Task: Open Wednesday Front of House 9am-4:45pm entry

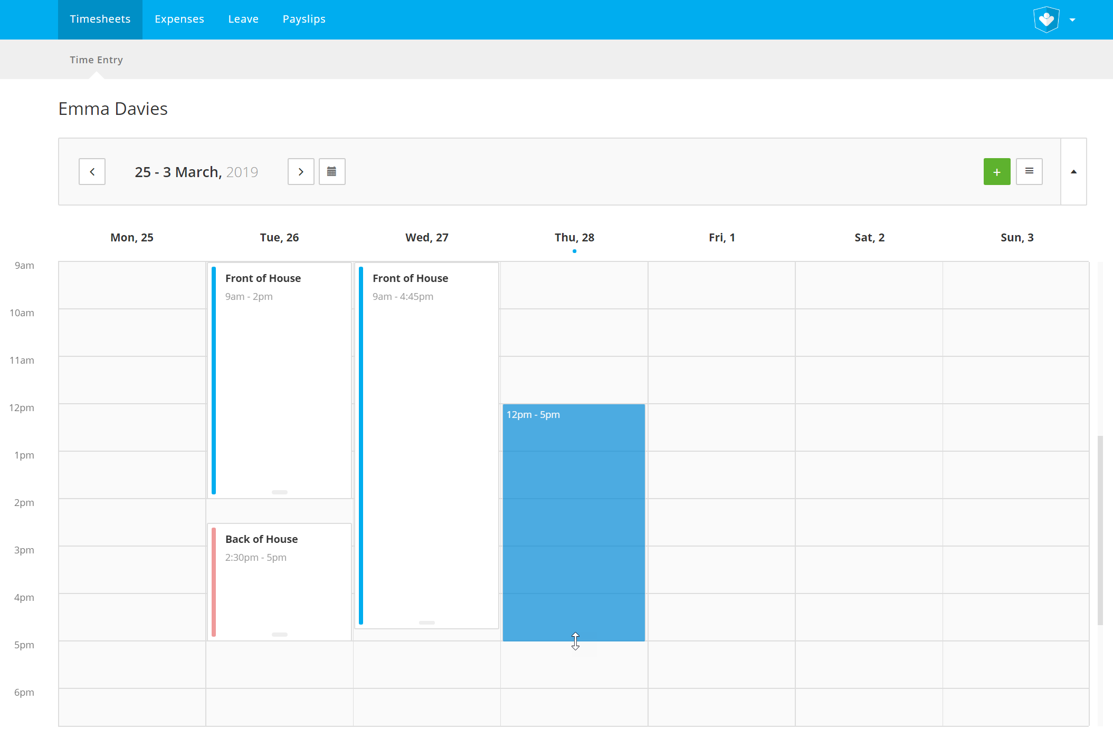Action: (426, 445)
